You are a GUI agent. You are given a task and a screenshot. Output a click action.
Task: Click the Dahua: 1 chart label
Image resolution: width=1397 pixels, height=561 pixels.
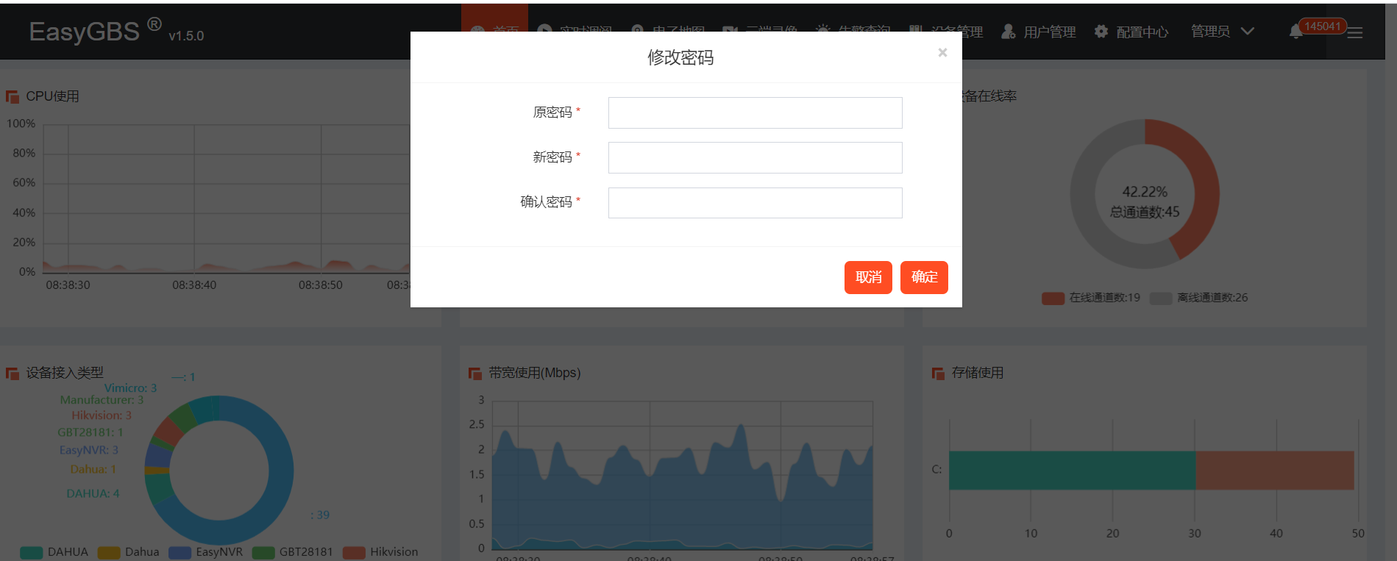93,469
